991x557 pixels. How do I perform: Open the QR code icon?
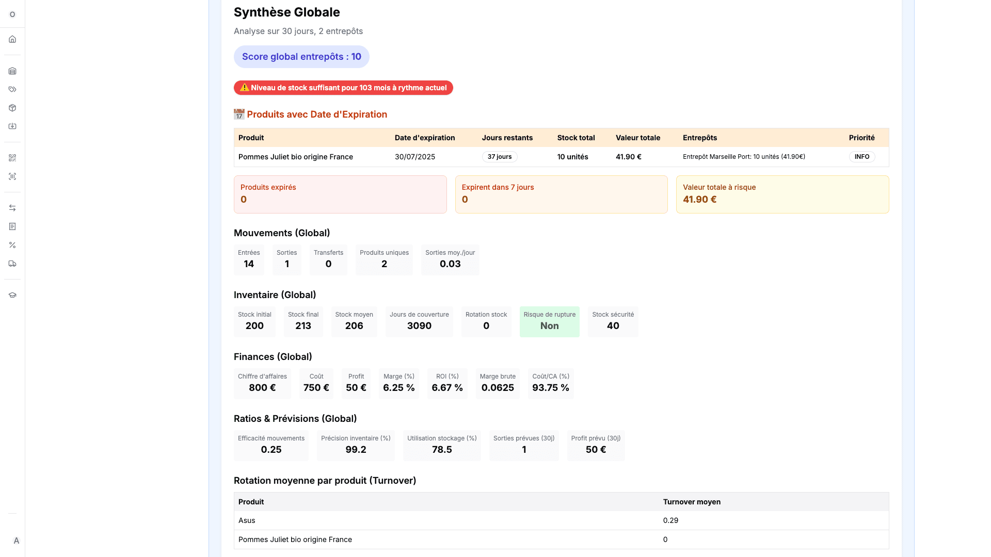pos(12,158)
